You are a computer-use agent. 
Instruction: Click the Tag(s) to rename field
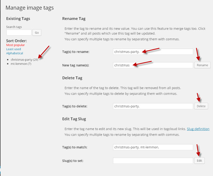coord(153,51)
